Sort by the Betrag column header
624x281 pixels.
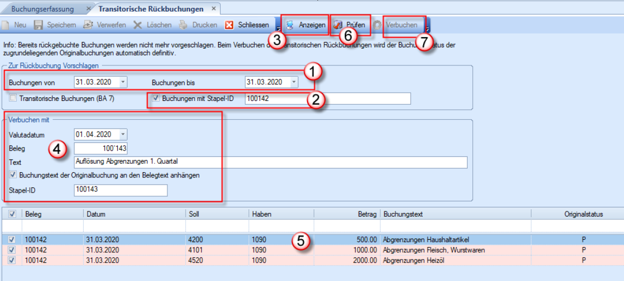347,214
